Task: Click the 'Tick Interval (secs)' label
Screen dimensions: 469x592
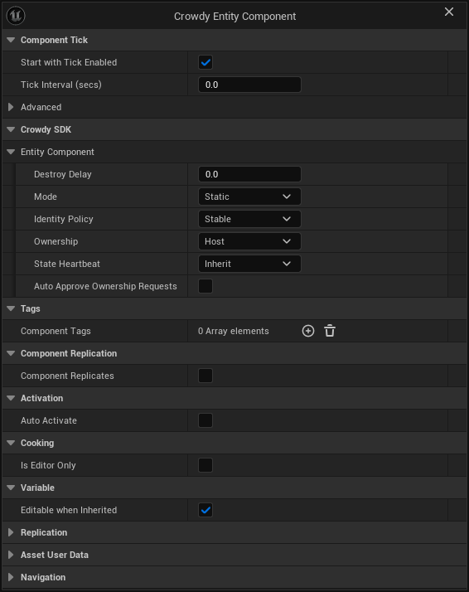Action: tap(61, 85)
